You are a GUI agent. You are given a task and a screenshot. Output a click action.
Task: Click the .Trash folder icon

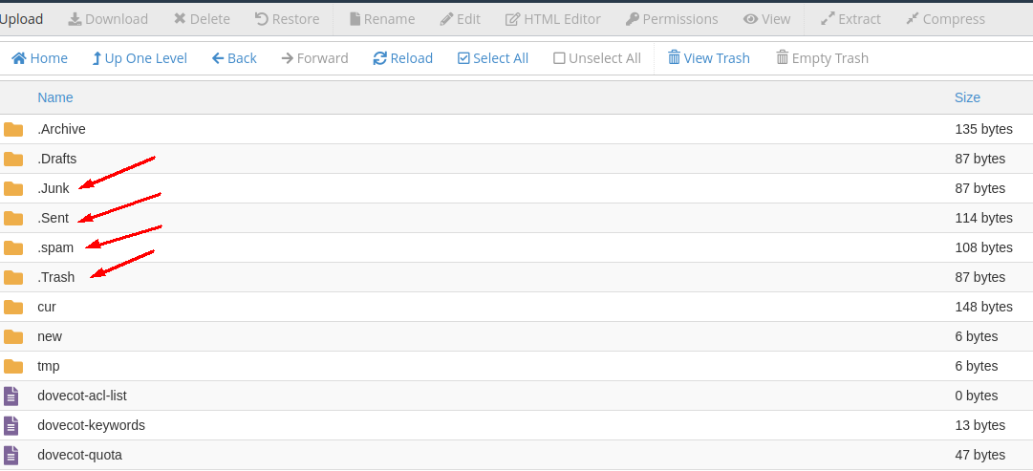point(13,277)
